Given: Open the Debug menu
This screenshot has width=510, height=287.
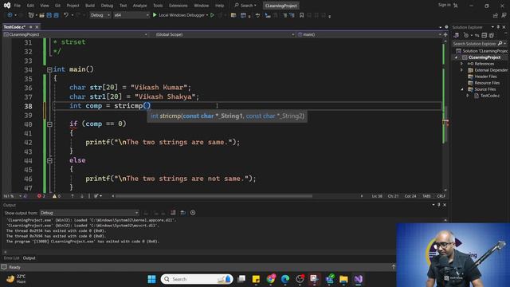Looking at the screenshot, I should [107, 6].
